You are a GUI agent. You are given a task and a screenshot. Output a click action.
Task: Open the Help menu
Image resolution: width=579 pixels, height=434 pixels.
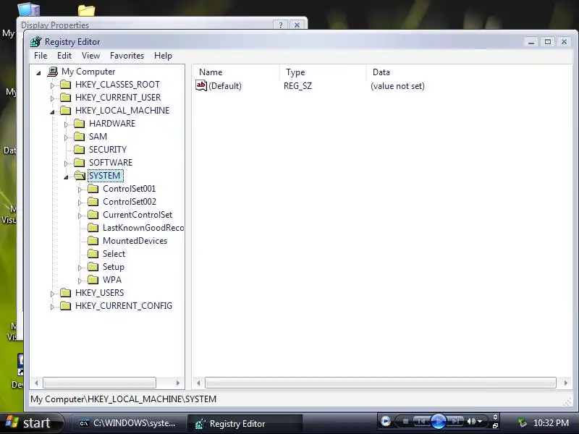click(164, 56)
